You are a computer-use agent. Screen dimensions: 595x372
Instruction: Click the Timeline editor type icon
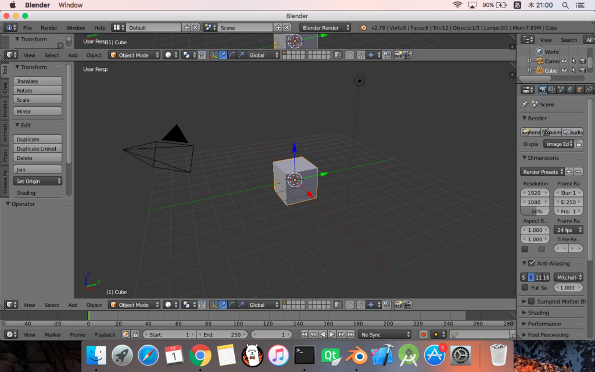click(x=10, y=334)
